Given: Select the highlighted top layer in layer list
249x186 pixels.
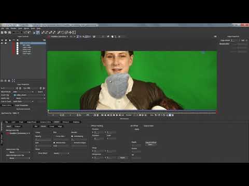Looking at the screenshot, I should click(x=33, y=43).
